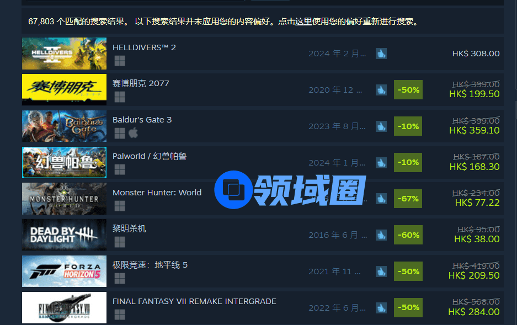Screen dimensions: 517x325
Task: Click the thumbs-up review icon for HELLDIVERS 2
Action: tap(381, 54)
